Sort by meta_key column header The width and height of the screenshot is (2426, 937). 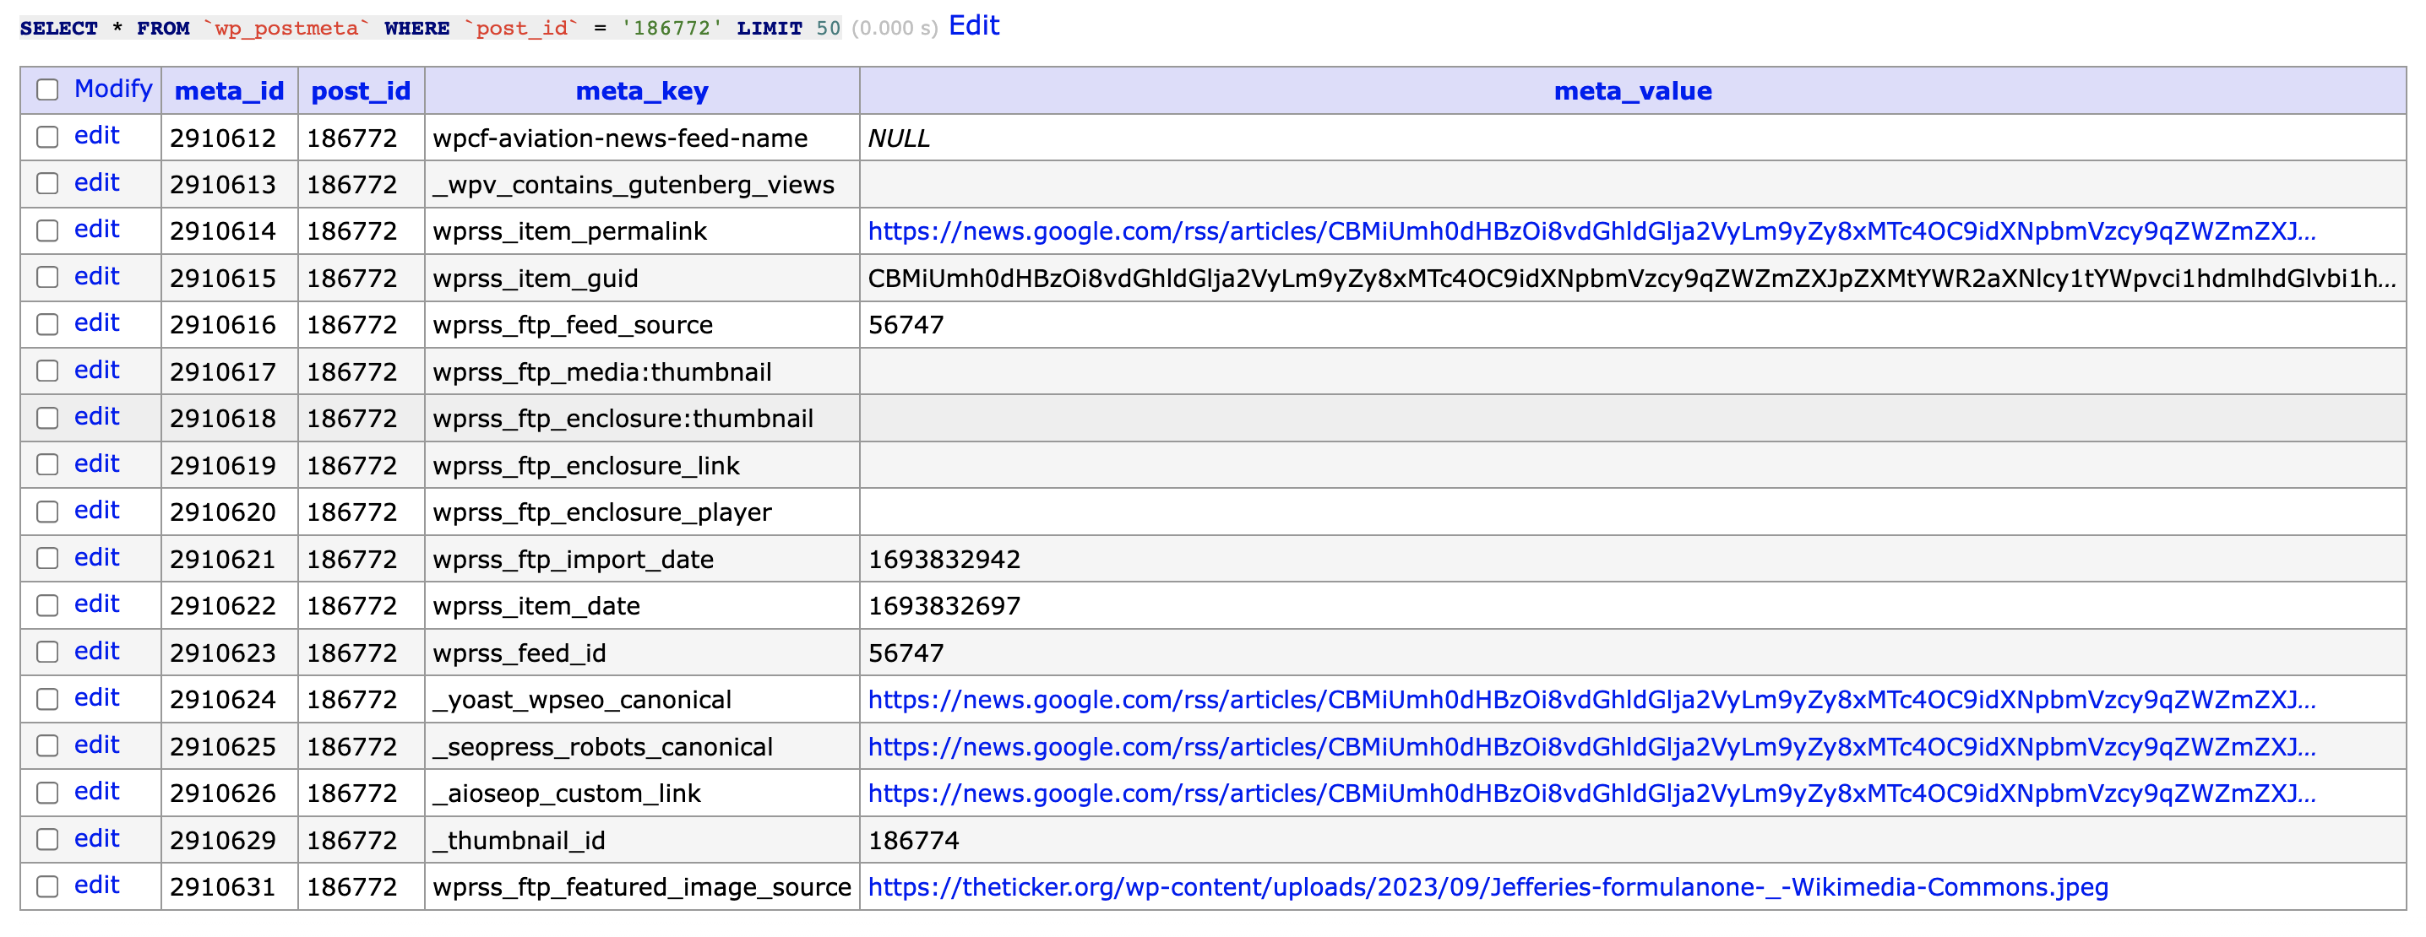[x=642, y=91]
